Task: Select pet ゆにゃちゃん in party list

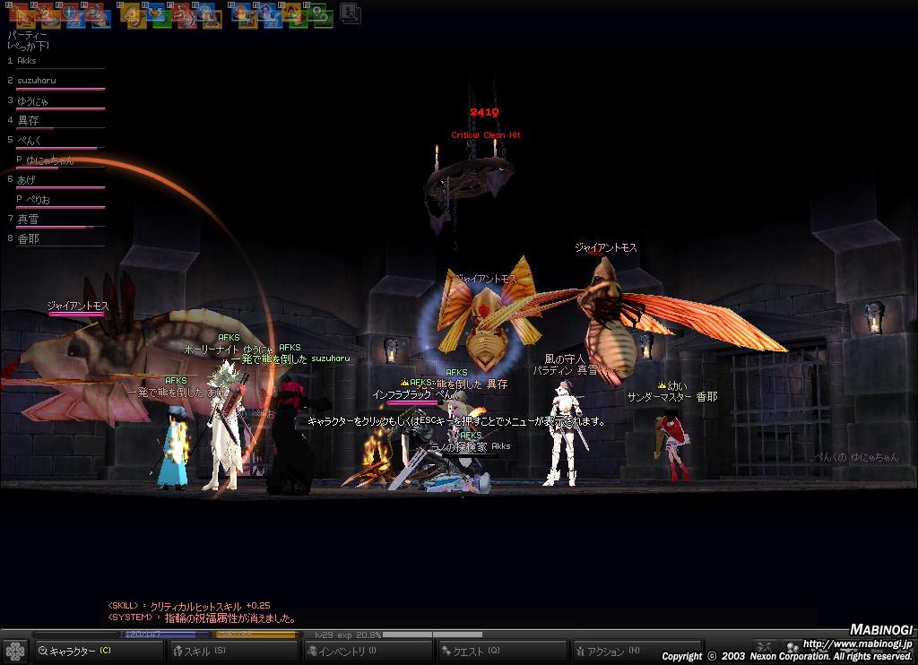Action: [x=60, y=161]
